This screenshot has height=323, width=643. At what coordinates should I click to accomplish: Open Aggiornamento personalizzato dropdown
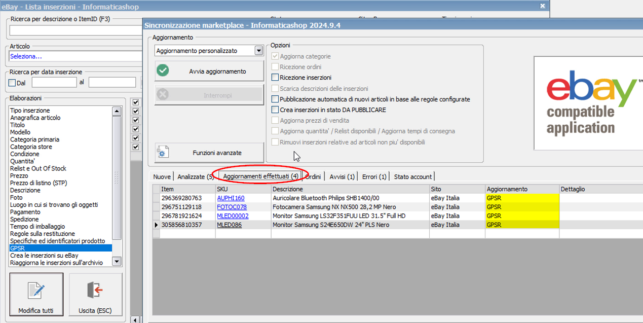point(259,51)
